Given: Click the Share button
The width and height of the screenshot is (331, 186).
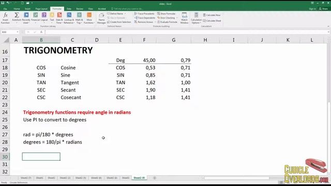Looking at the screenshot, I should point(323,9).
